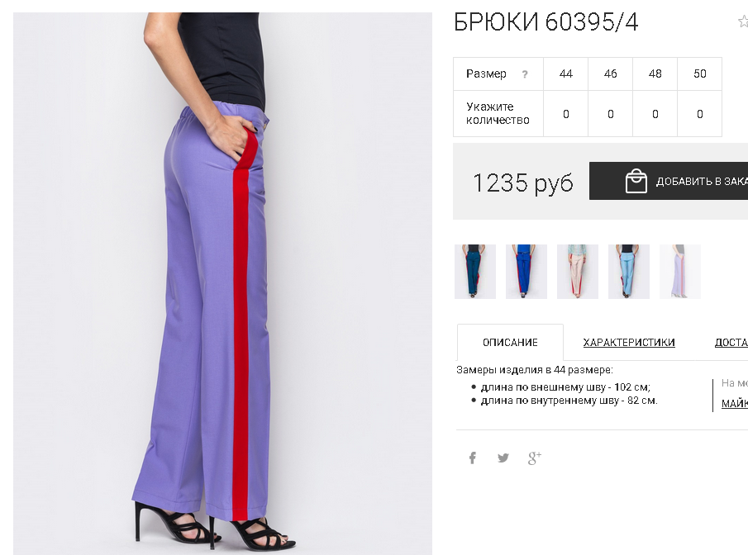The height and width of the screenshot is (555, 748).
Task: Share the product on Twitter
Action: (503, 458)
